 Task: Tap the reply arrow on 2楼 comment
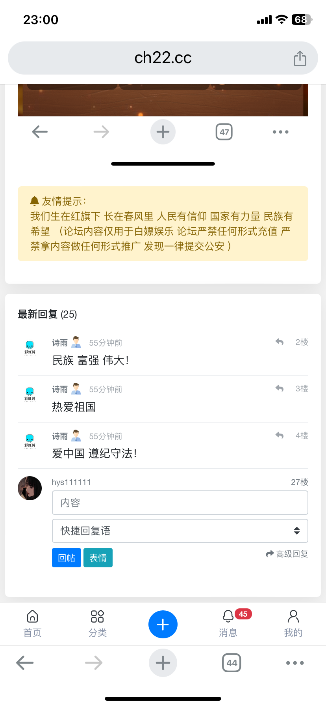click(280, 342)
